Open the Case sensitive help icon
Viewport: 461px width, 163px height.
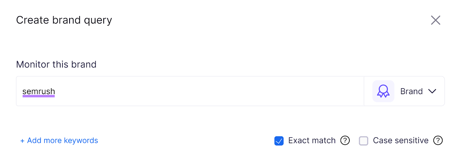click(438, 141)
